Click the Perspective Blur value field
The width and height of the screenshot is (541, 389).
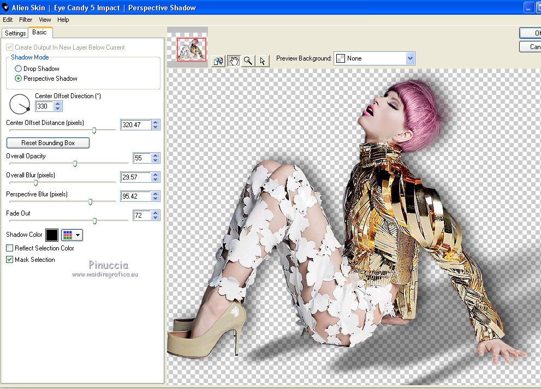(x=135, y=196)
